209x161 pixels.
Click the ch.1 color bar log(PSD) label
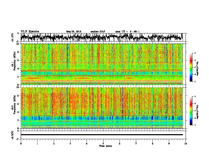point(198,69)
